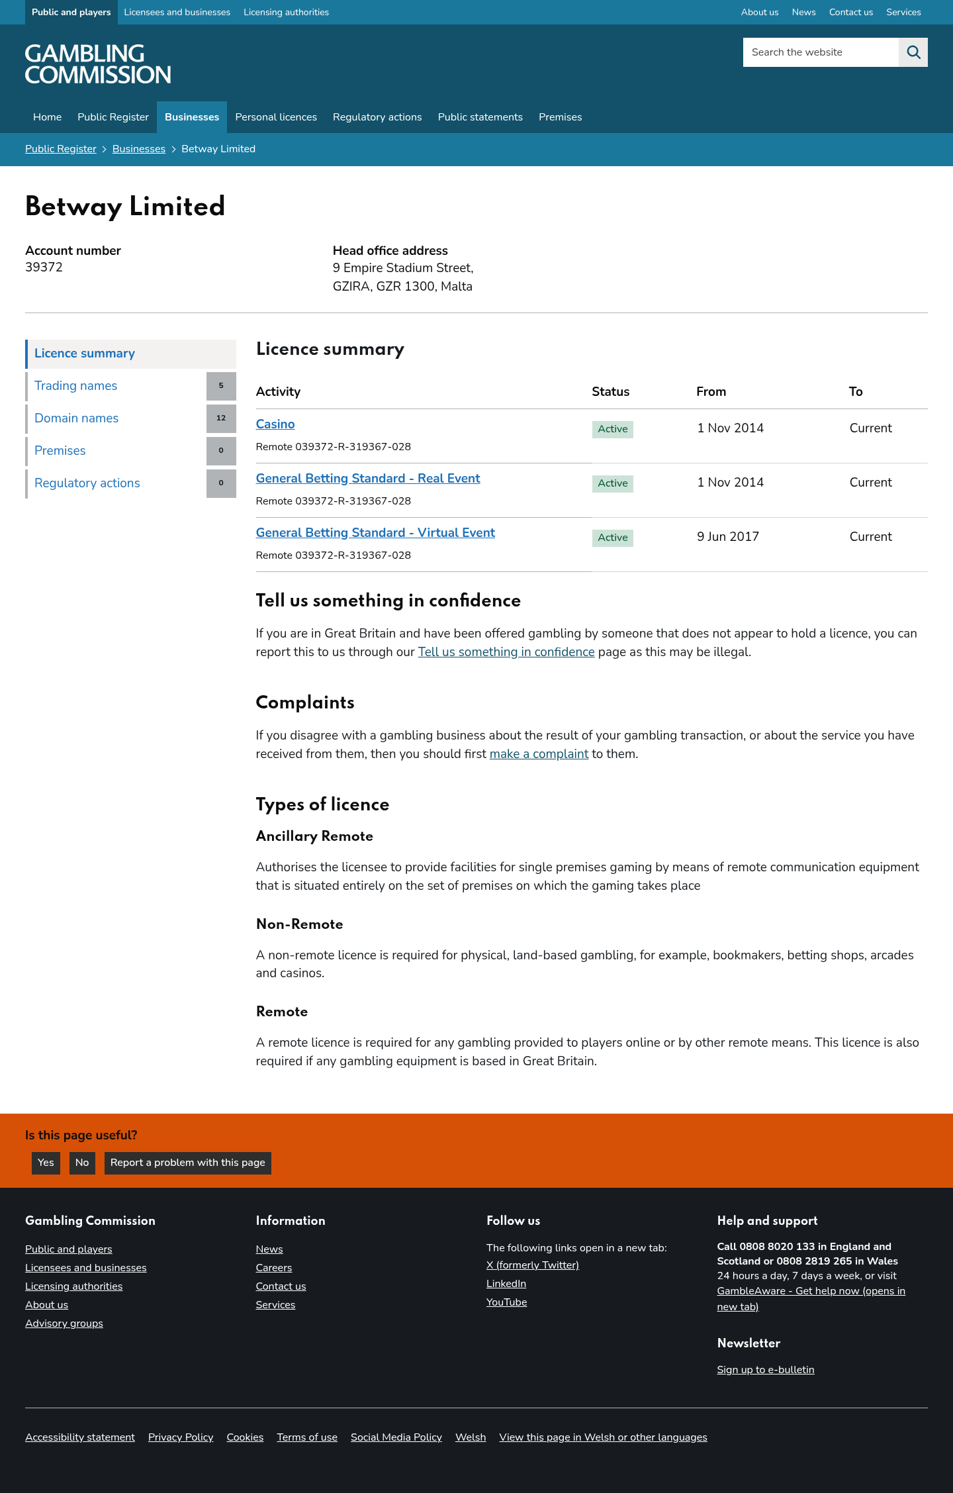Open Privacy Policy footer link
953x1493 pixels.
point(181,1437)
